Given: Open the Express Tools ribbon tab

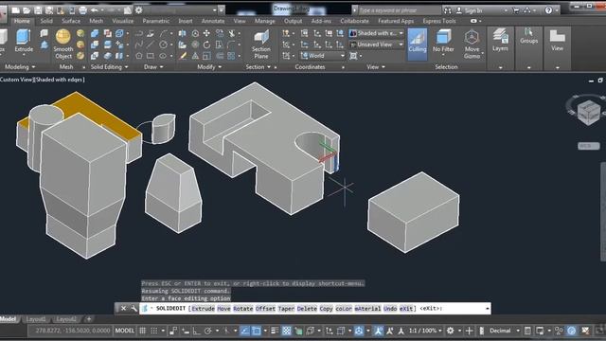Looking at the screenshot, I should (x=439, y=21).
